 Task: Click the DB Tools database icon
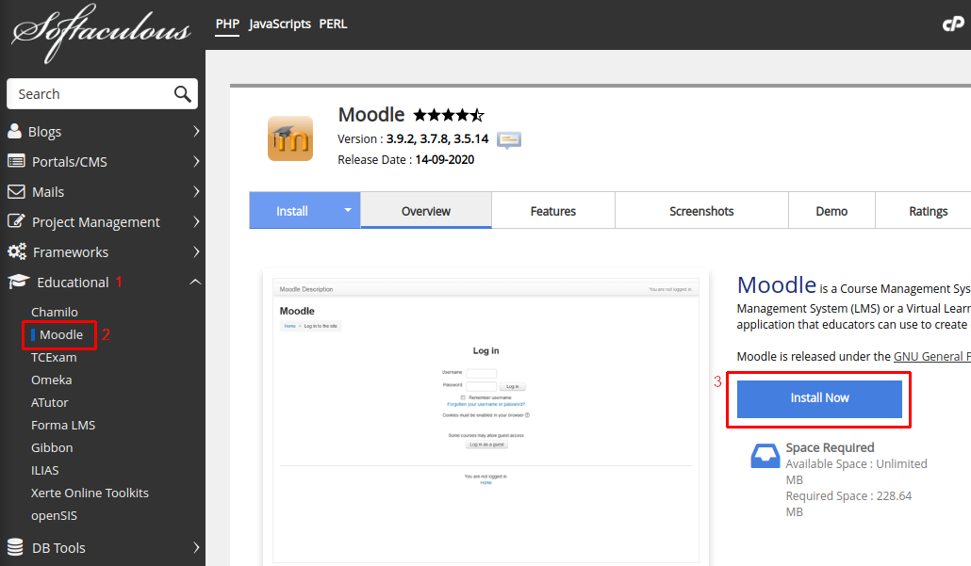(15, 547)
